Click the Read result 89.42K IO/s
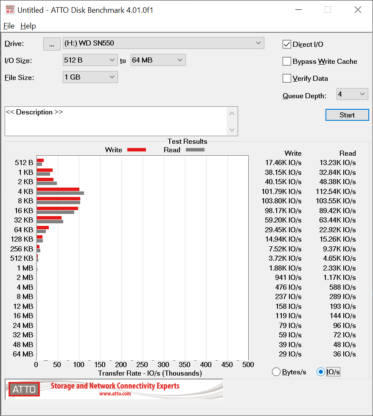 (337, 211)
